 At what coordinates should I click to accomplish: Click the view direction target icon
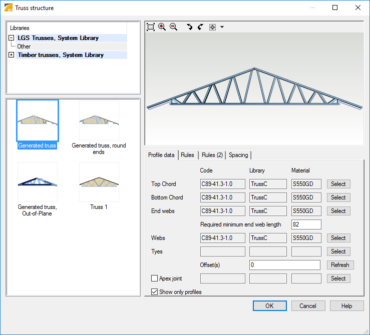click(x=212, y=27)
